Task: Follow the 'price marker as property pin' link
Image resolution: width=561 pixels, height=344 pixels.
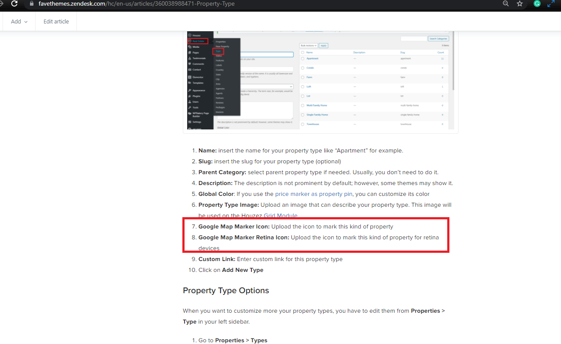Action: pyautogui.click(x=313, y=194)
